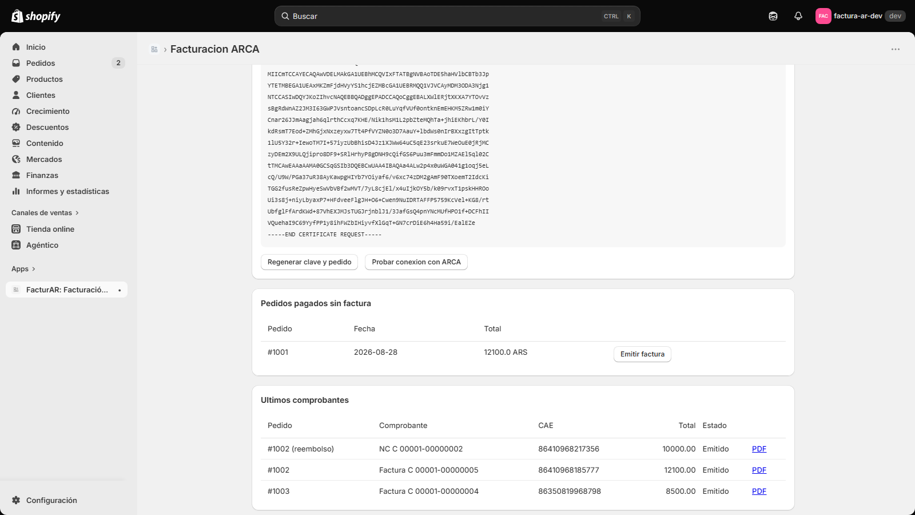This screenshot has width=915, height=515.
Task: Focus the Buscar search field
Action: click(x=457, y=16)
